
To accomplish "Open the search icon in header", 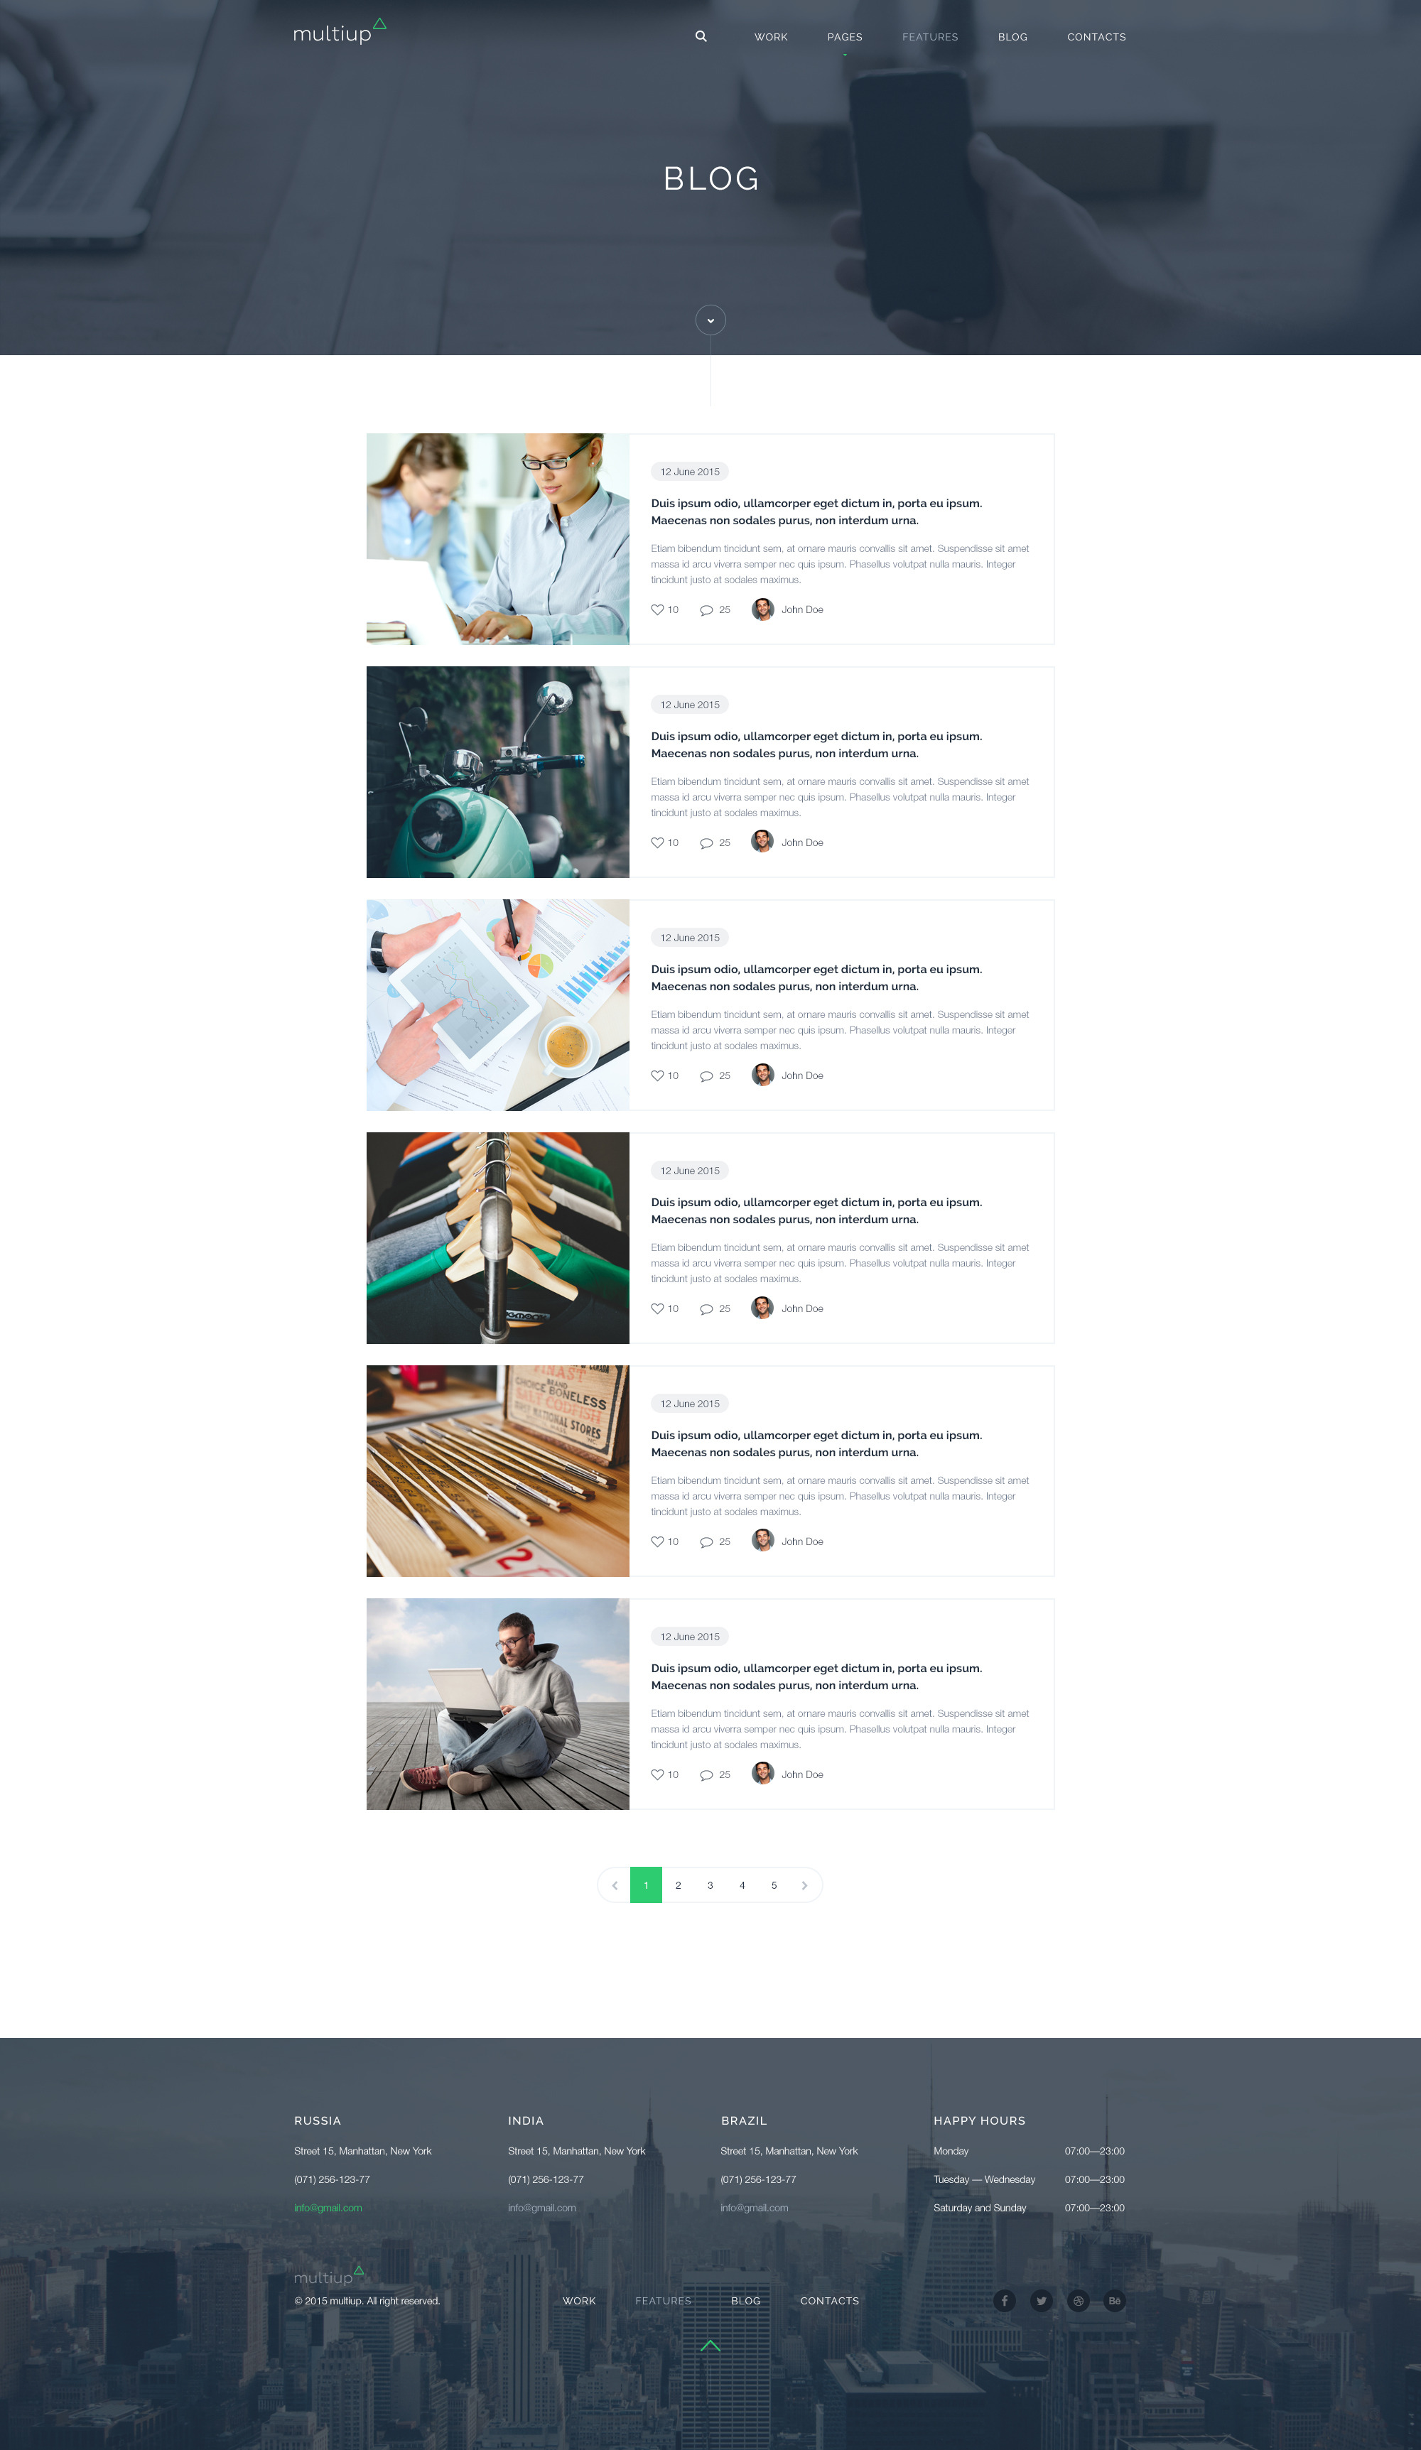I will click(701, 36).
